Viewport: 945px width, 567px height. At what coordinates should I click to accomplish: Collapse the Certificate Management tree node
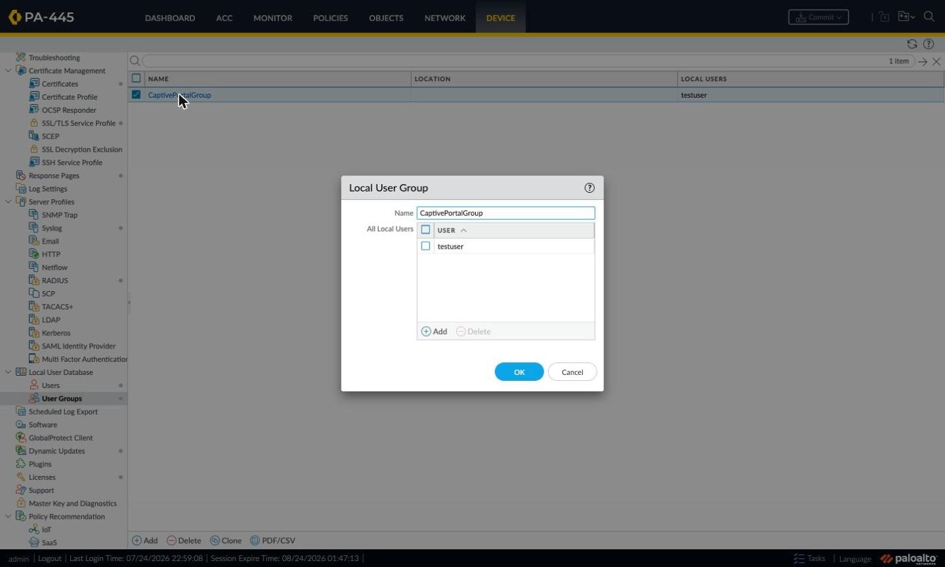(x=8, y=71)
